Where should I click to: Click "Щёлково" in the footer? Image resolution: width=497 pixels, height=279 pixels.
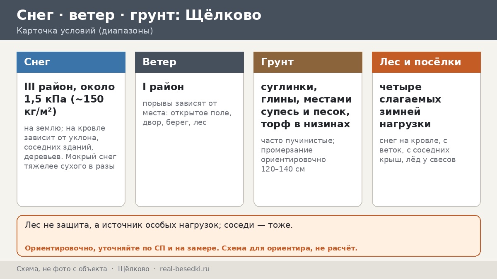(134, 269)
